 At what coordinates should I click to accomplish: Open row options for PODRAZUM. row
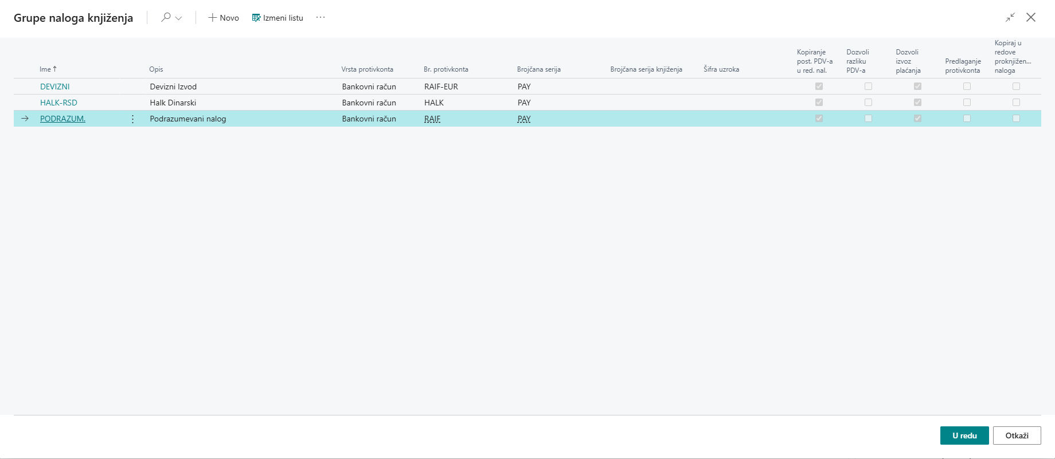(x=133, y=119)
